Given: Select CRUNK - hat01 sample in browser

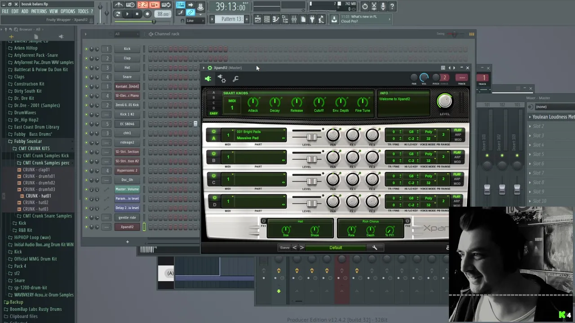Looking at the screenshot, I should 38,196.
